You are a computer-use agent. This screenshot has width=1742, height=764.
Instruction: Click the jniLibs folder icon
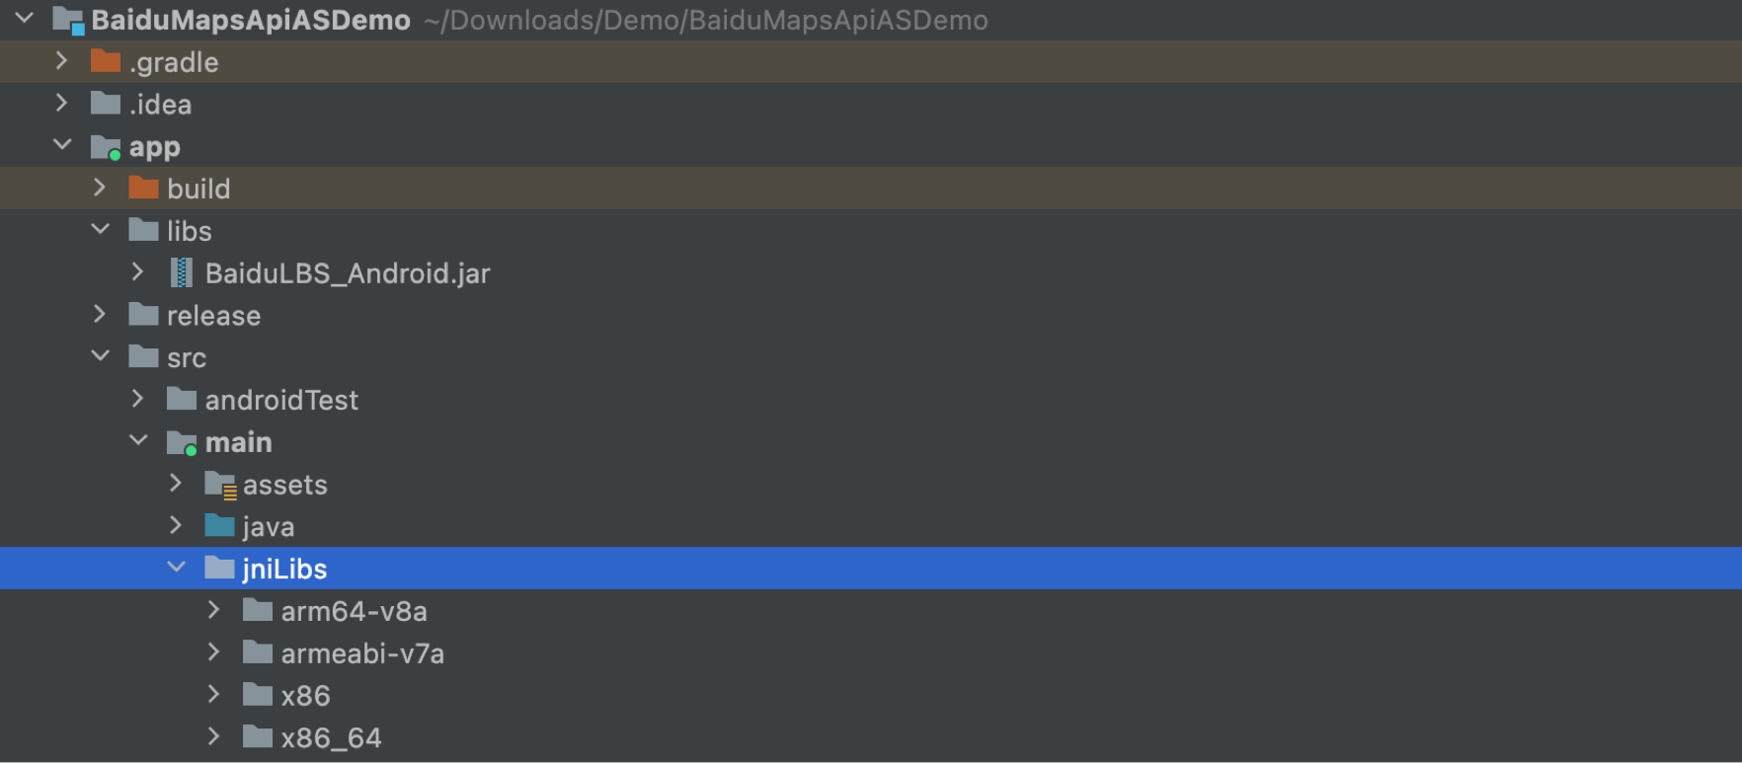tap(219, 569)
